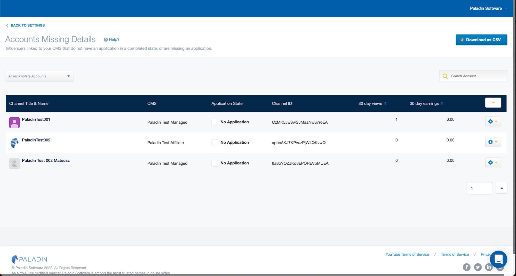This screenshot has width=516, height=276.
Task: Sort by 30 day views column
Action: pos(372,103)
